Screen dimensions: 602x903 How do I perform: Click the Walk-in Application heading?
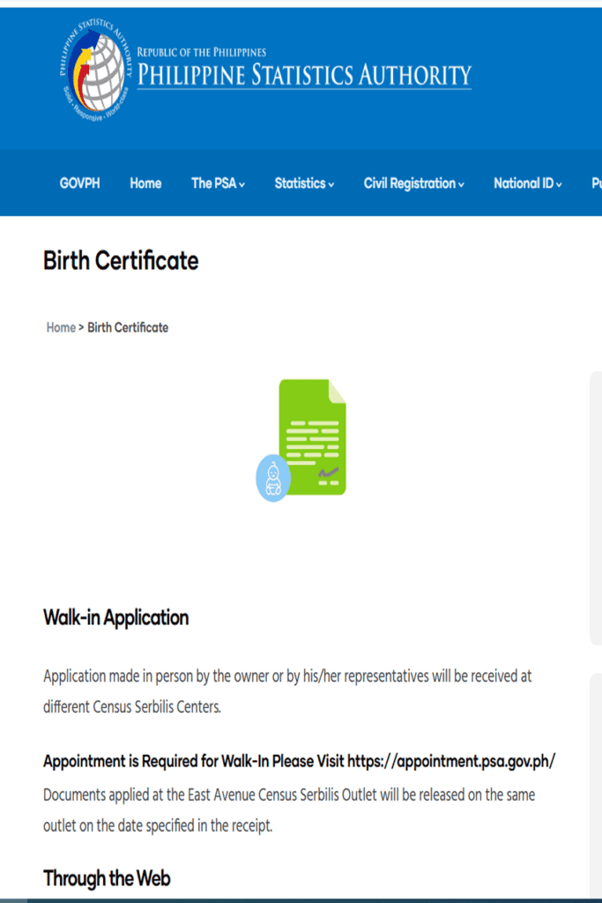coord(115,617)
